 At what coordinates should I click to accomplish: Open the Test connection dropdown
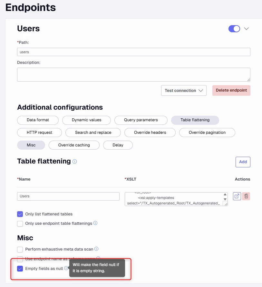click(x=184, y=90)
